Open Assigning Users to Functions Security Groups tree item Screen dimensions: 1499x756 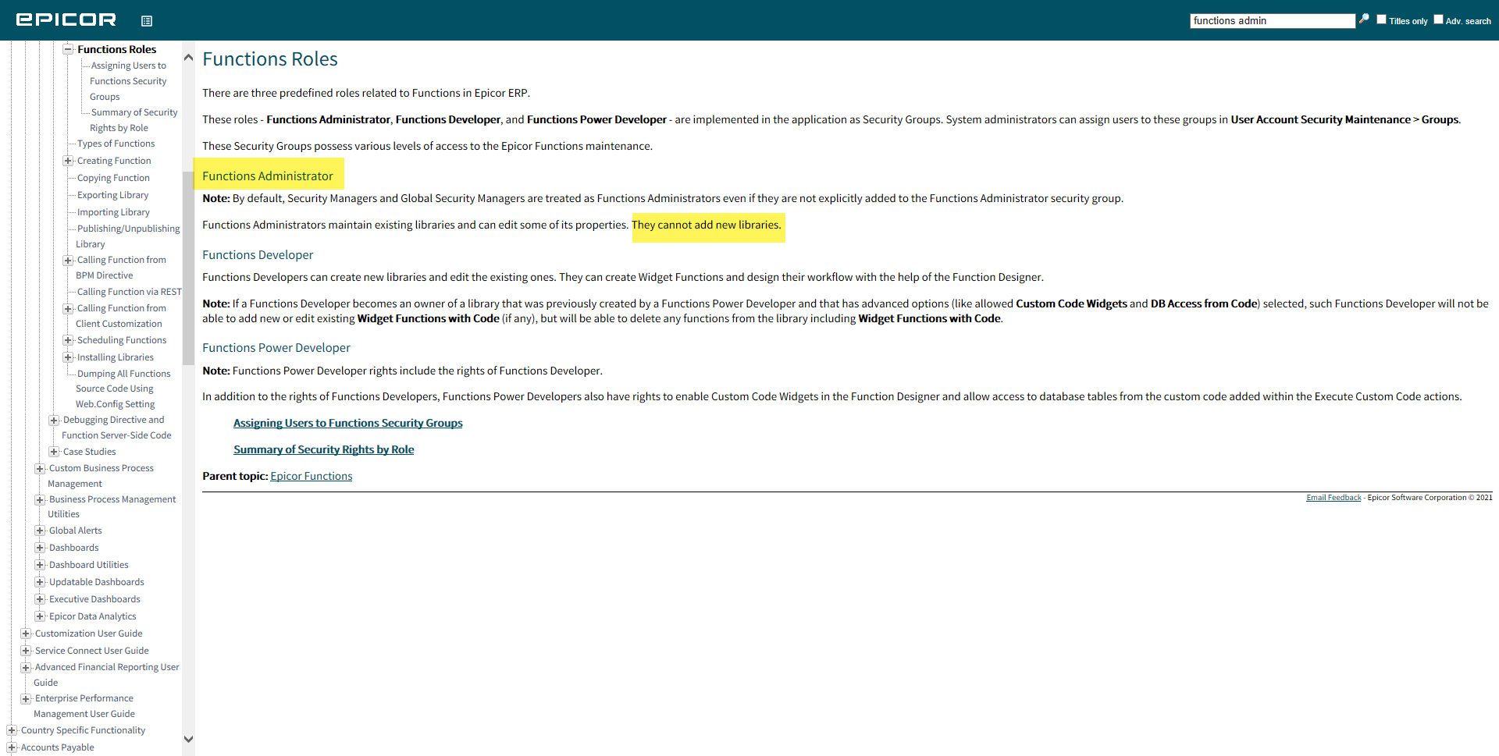pos(128,81)
